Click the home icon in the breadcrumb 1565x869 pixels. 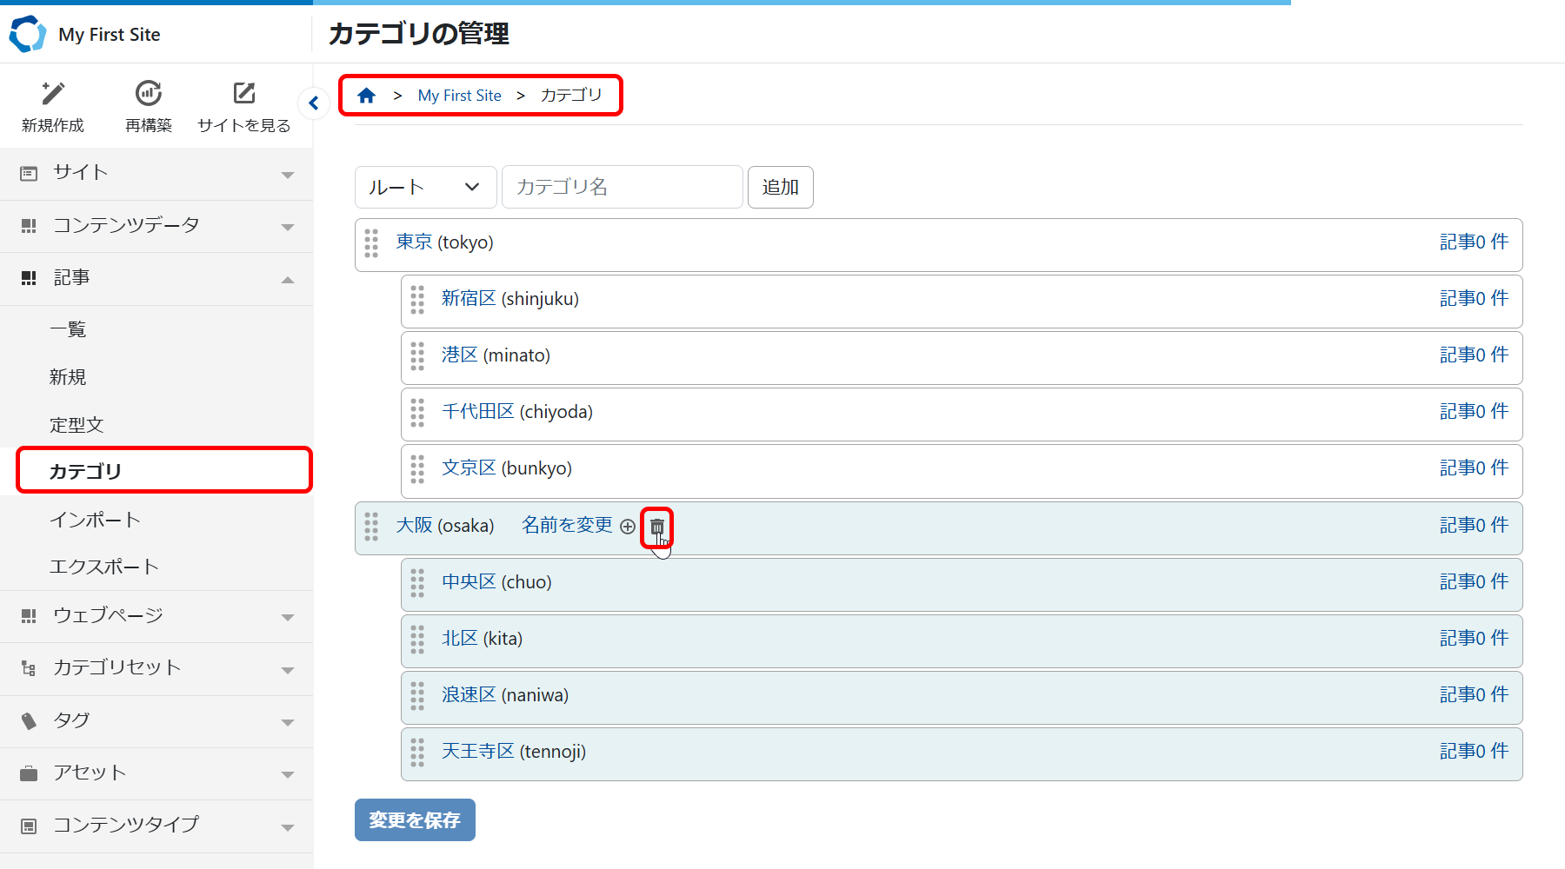[367, 96]
